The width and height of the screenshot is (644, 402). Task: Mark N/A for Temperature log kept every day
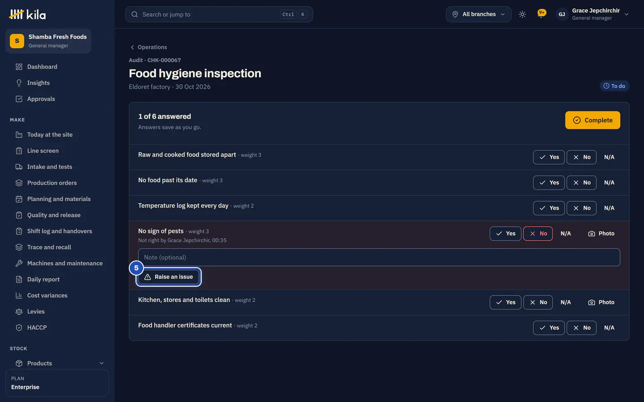[609, 208]
